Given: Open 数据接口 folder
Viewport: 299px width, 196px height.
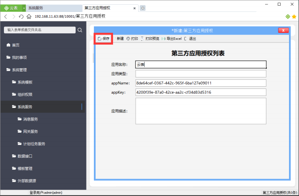Looking at the screenshot, I should [x=22, y=156].
